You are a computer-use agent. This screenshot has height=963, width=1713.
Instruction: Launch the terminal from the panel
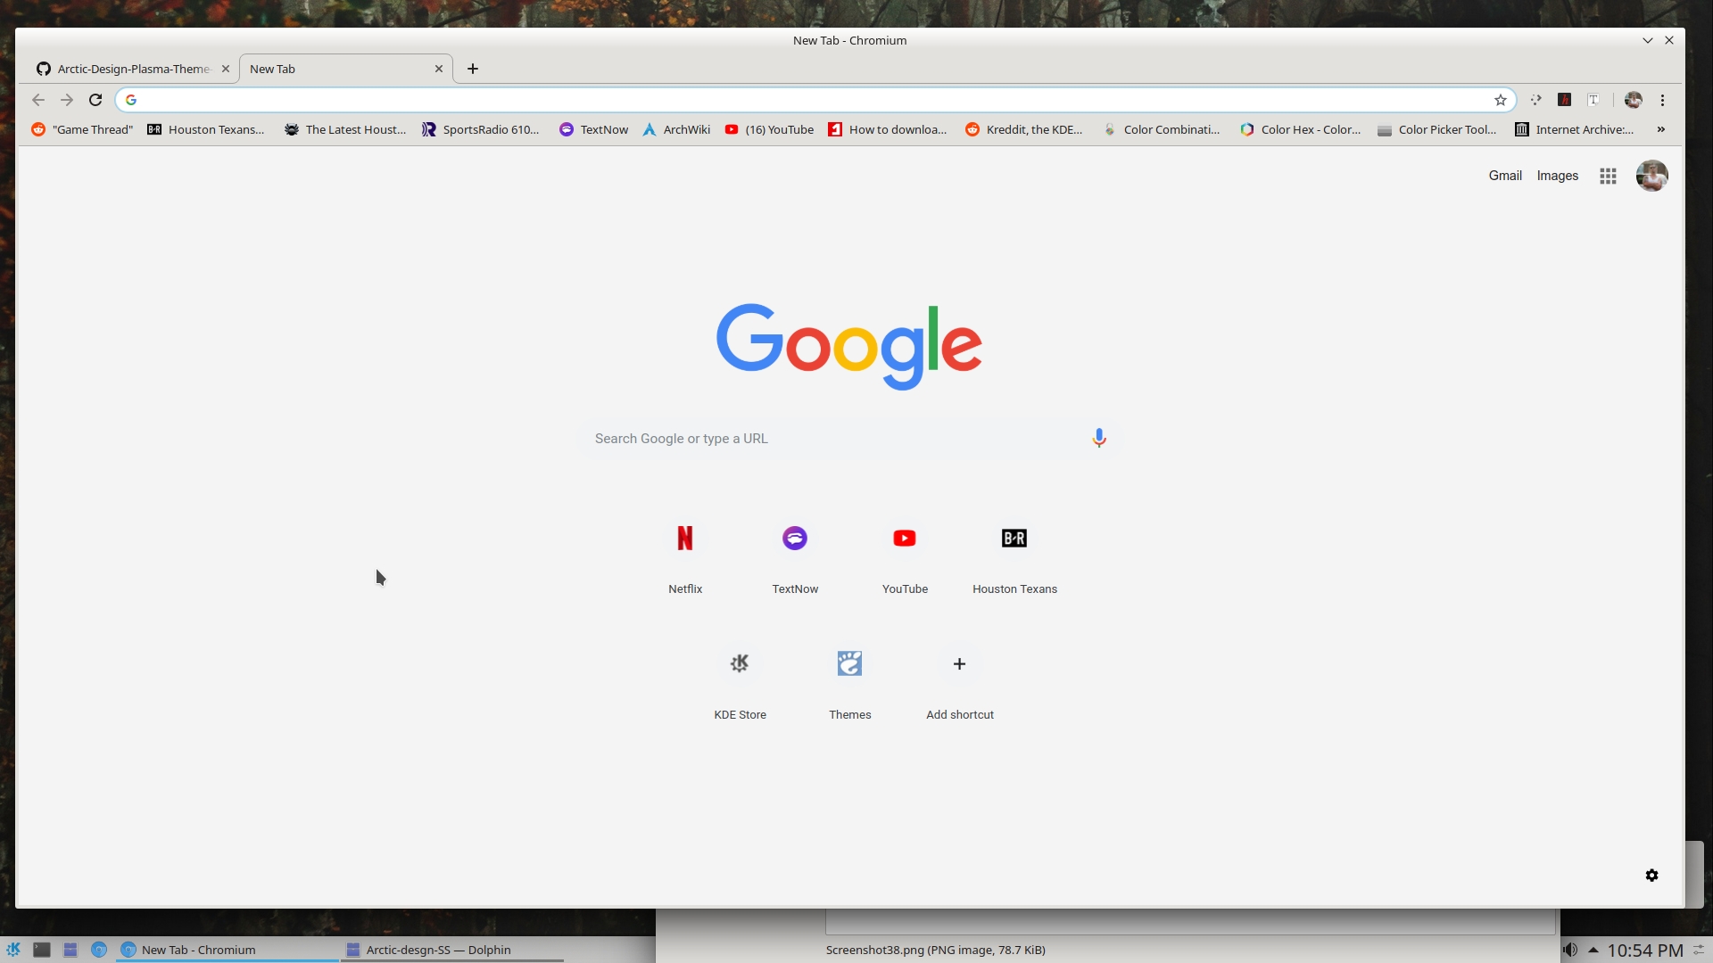(x=42, y=950)
